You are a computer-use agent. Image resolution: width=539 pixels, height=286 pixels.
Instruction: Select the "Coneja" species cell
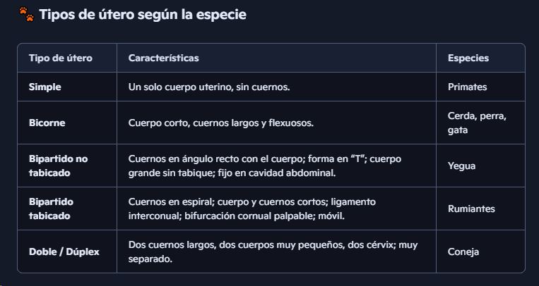(x=463, y=251)
